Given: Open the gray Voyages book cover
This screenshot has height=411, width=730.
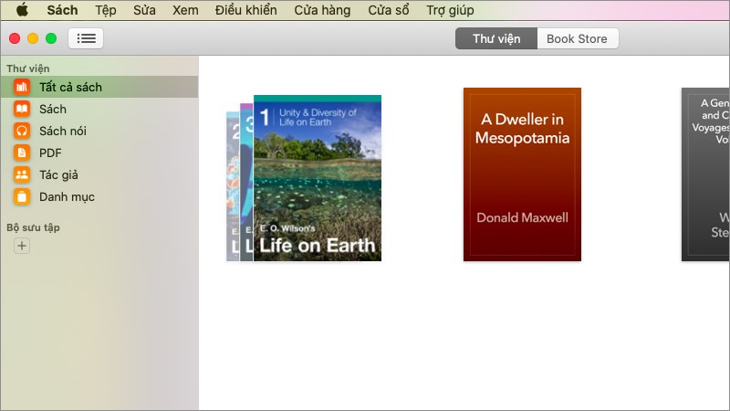Looking at the screenshot, I should (705, 174).
